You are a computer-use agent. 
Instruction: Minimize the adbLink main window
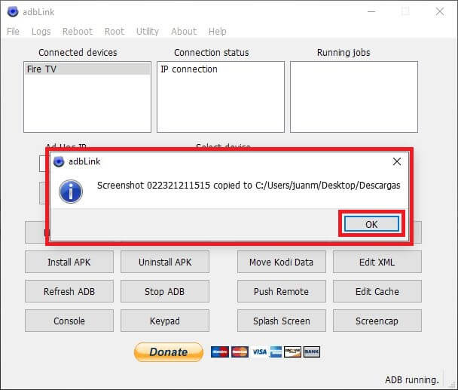[x=371, y=12]
